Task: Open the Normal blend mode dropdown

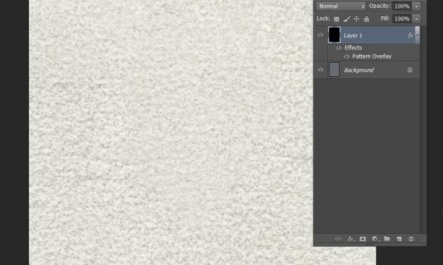Action: (341, 6)
